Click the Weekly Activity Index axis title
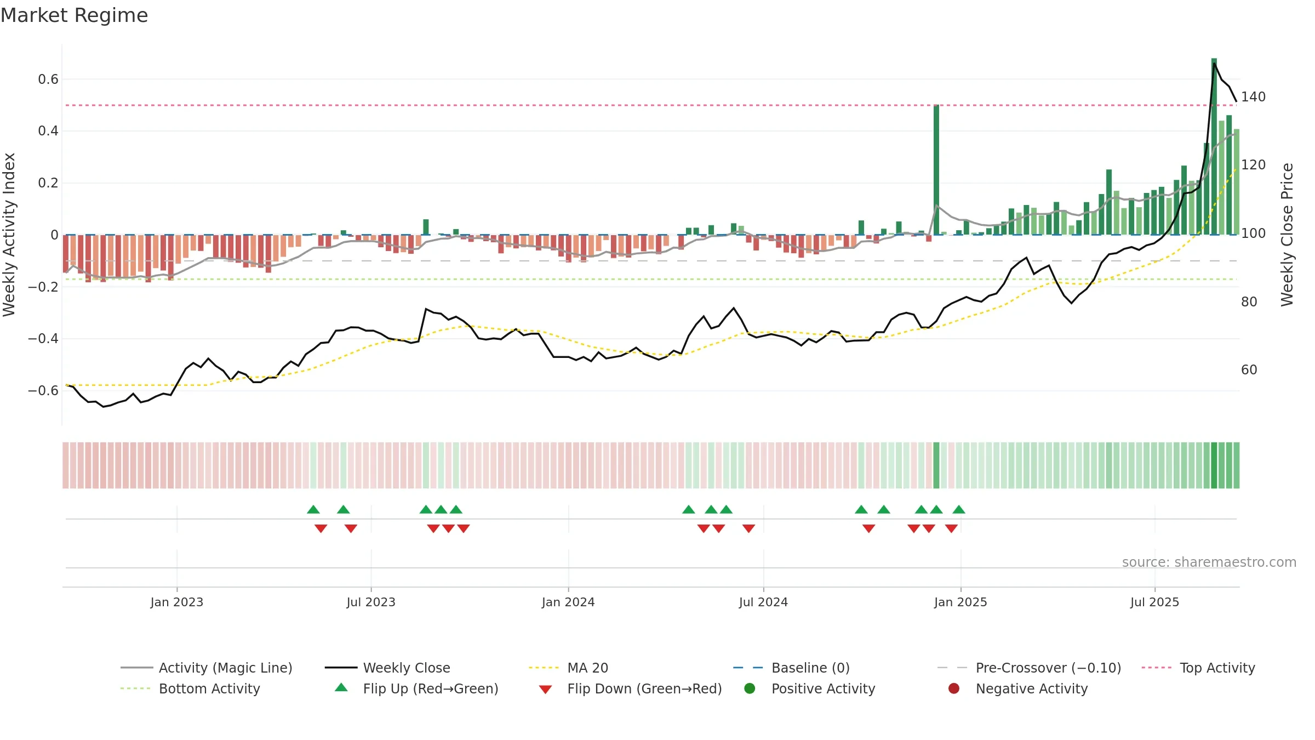The height and width of the screenshot is (740, 1315). 9,235
